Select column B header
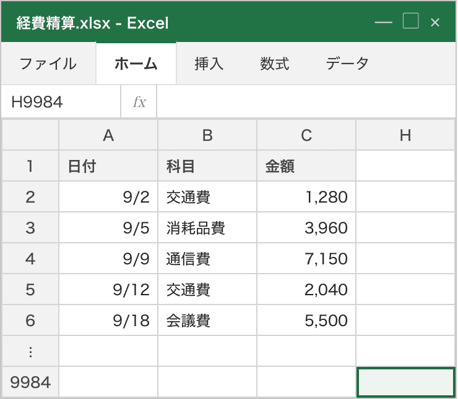458x399 pixels. tap(207, 135)
